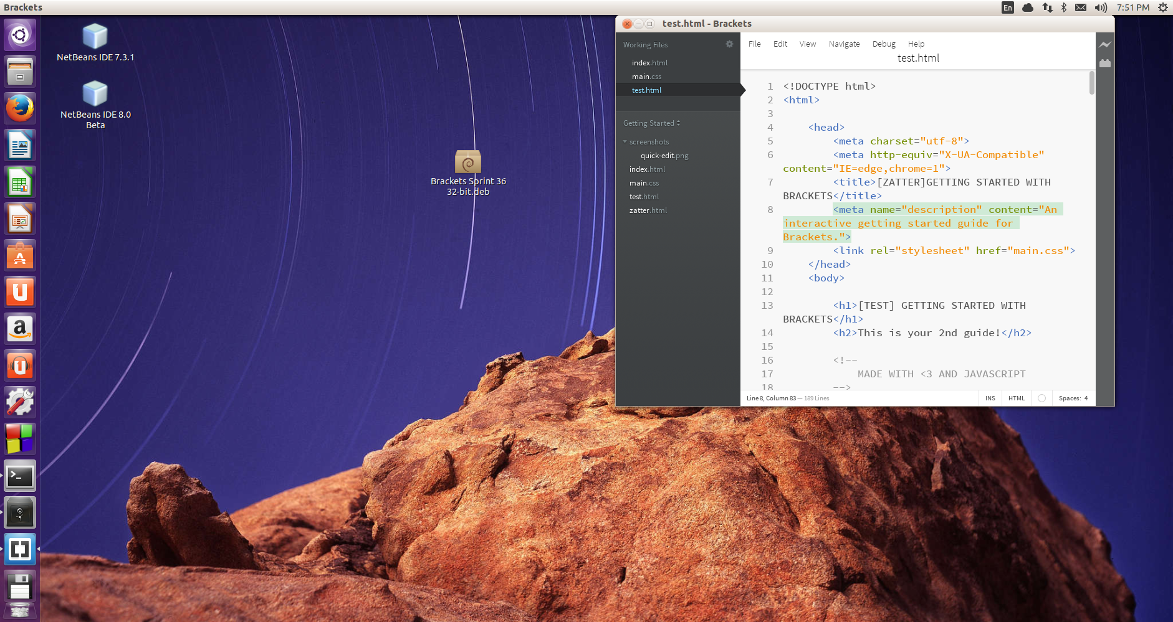Viewport: 1173px width, 622px height.
Task: Open main.css in the project tree
Action: (644, 183)
